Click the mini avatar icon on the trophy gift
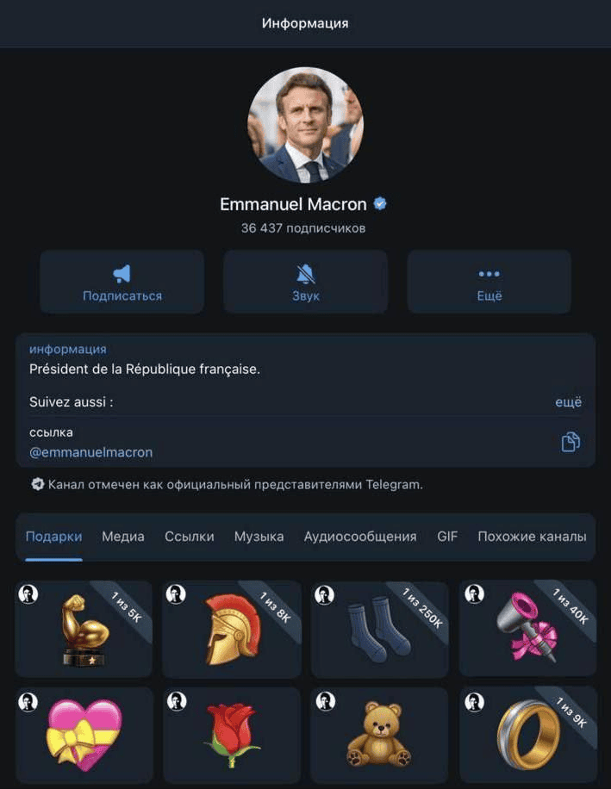Viewport: 611px width, 789px height. (30, 594)
